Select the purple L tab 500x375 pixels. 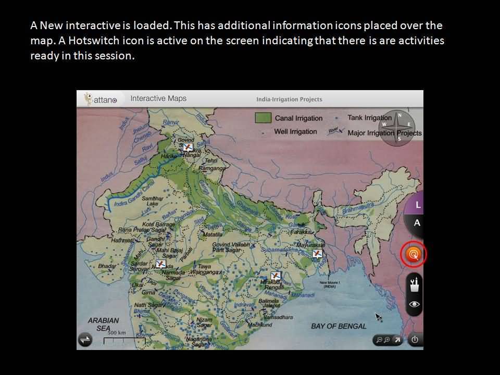coord(418,205)
